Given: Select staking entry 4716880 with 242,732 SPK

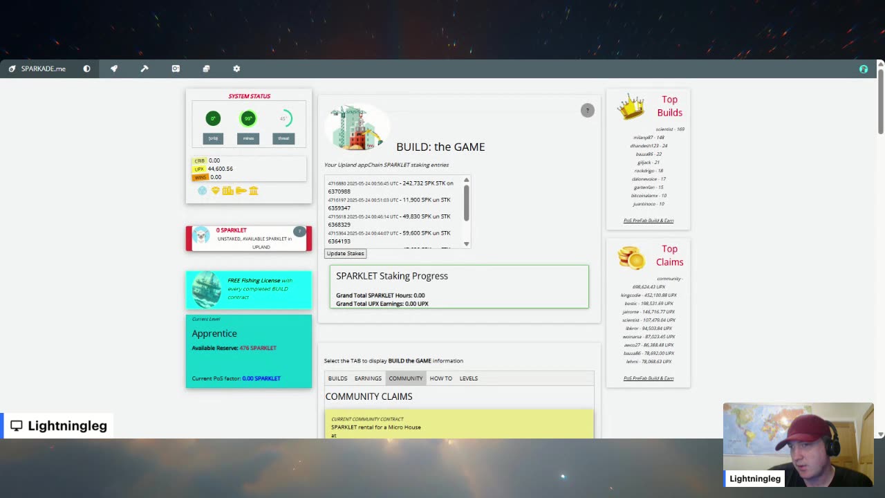Looking at the screenshot, I should 391,187.
